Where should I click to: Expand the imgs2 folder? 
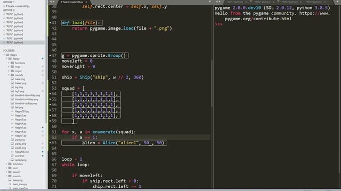(x=9, y=71)
